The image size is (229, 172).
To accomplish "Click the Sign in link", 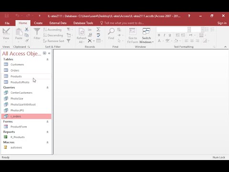I will point(222,23).
